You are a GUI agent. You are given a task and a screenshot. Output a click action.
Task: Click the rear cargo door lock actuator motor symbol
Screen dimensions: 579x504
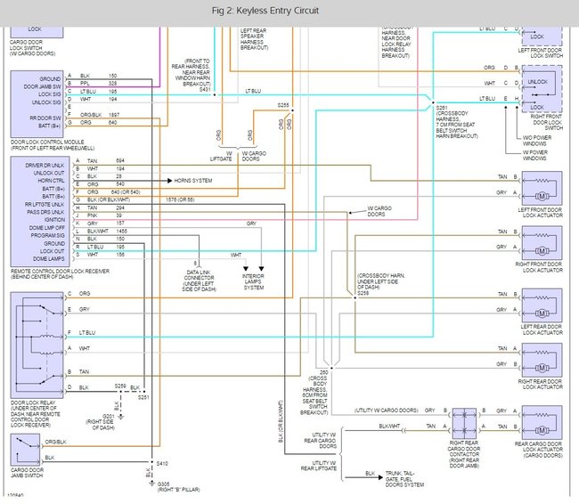click(542, 430)
